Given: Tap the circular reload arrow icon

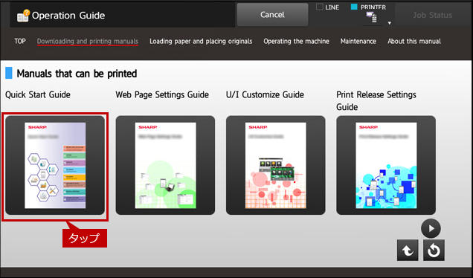Looking at the screenshot, I should (434, 250).
